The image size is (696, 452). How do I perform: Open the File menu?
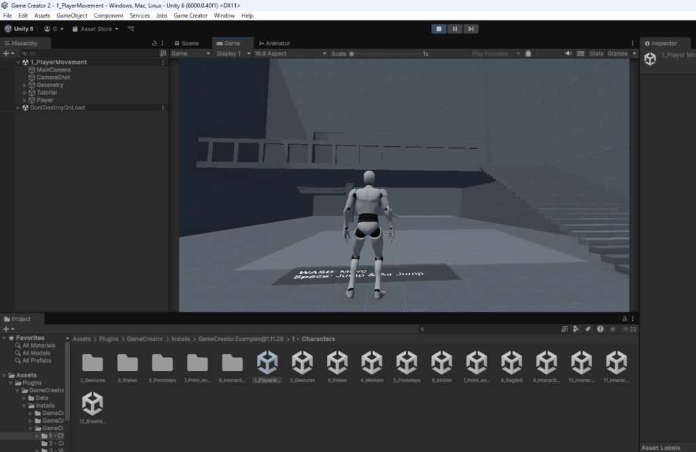point(7,16)
